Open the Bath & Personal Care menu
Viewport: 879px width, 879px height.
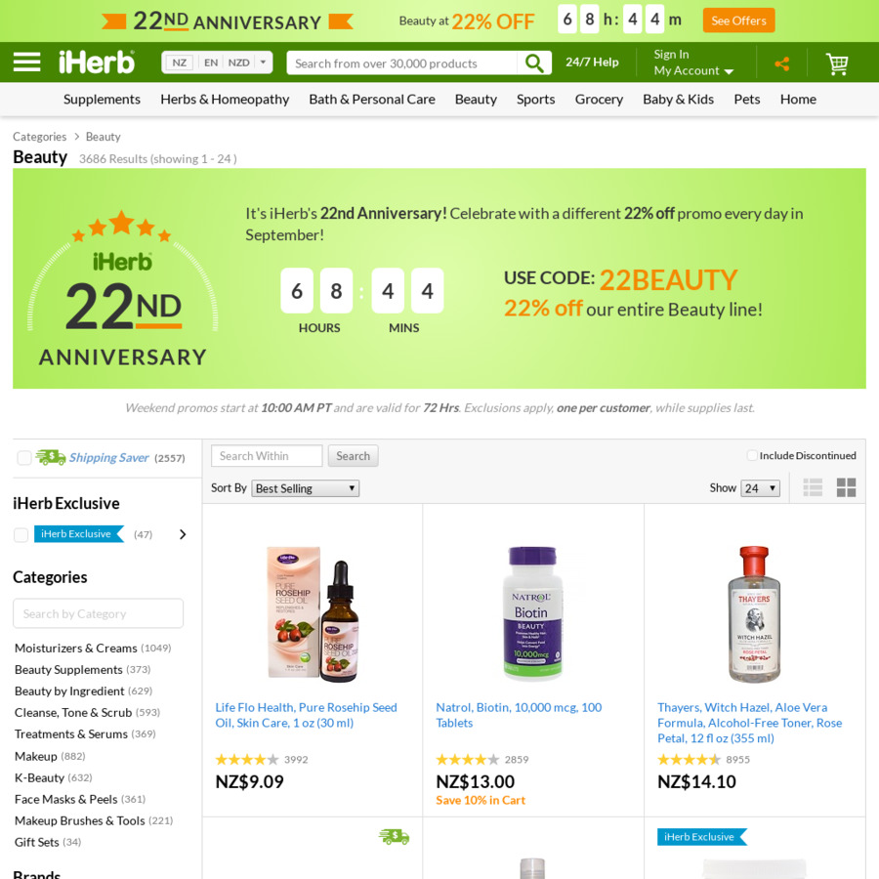pyautogui.click(x=372, y=100)
